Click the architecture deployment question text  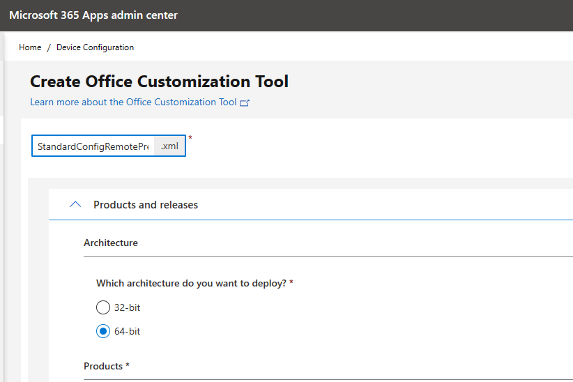point(194,283)
